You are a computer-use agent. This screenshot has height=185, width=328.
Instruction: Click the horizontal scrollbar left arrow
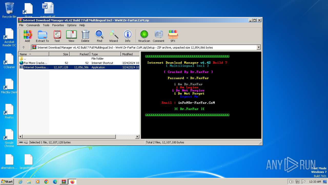pos(20,137)
